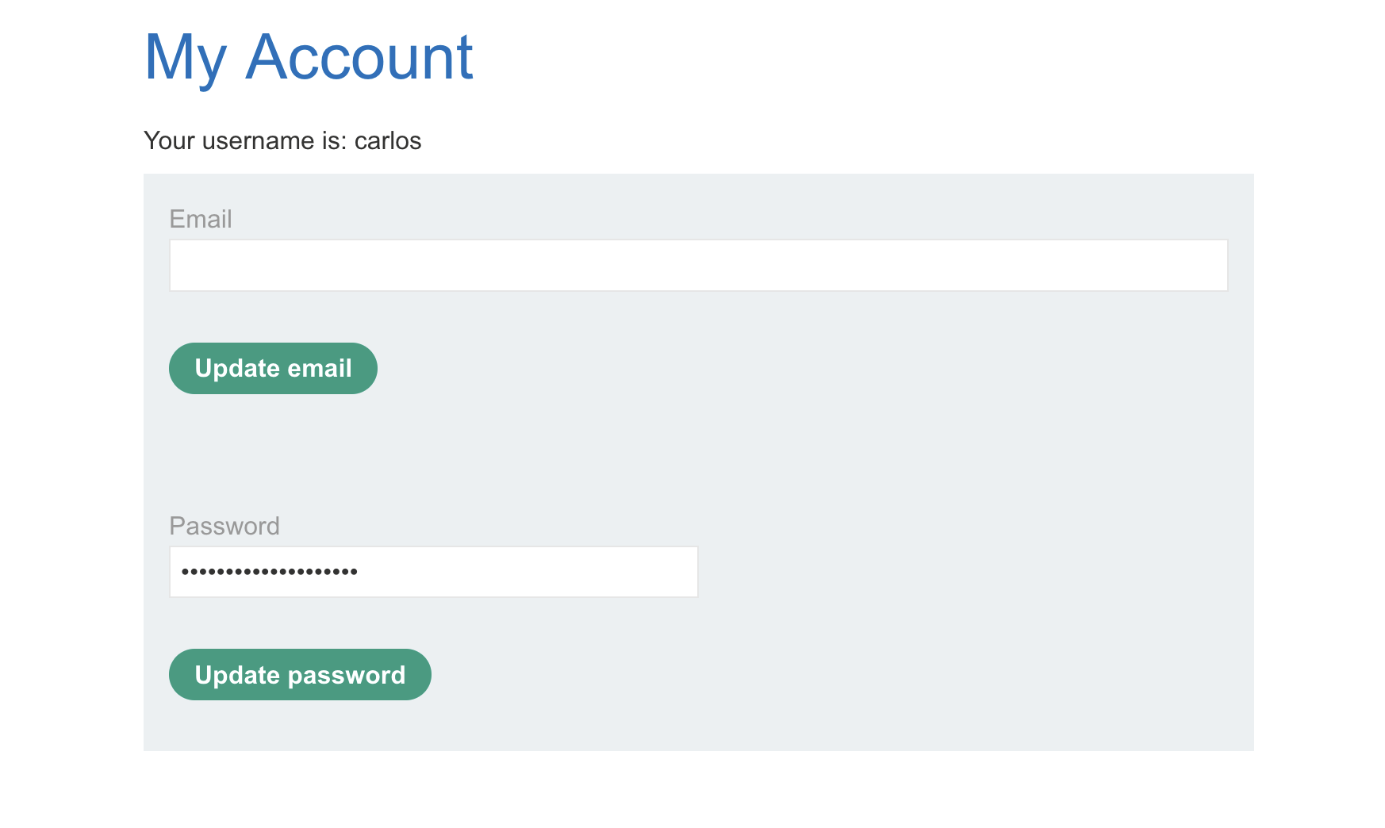Select the username 'carlos' text

coord(388,140)
